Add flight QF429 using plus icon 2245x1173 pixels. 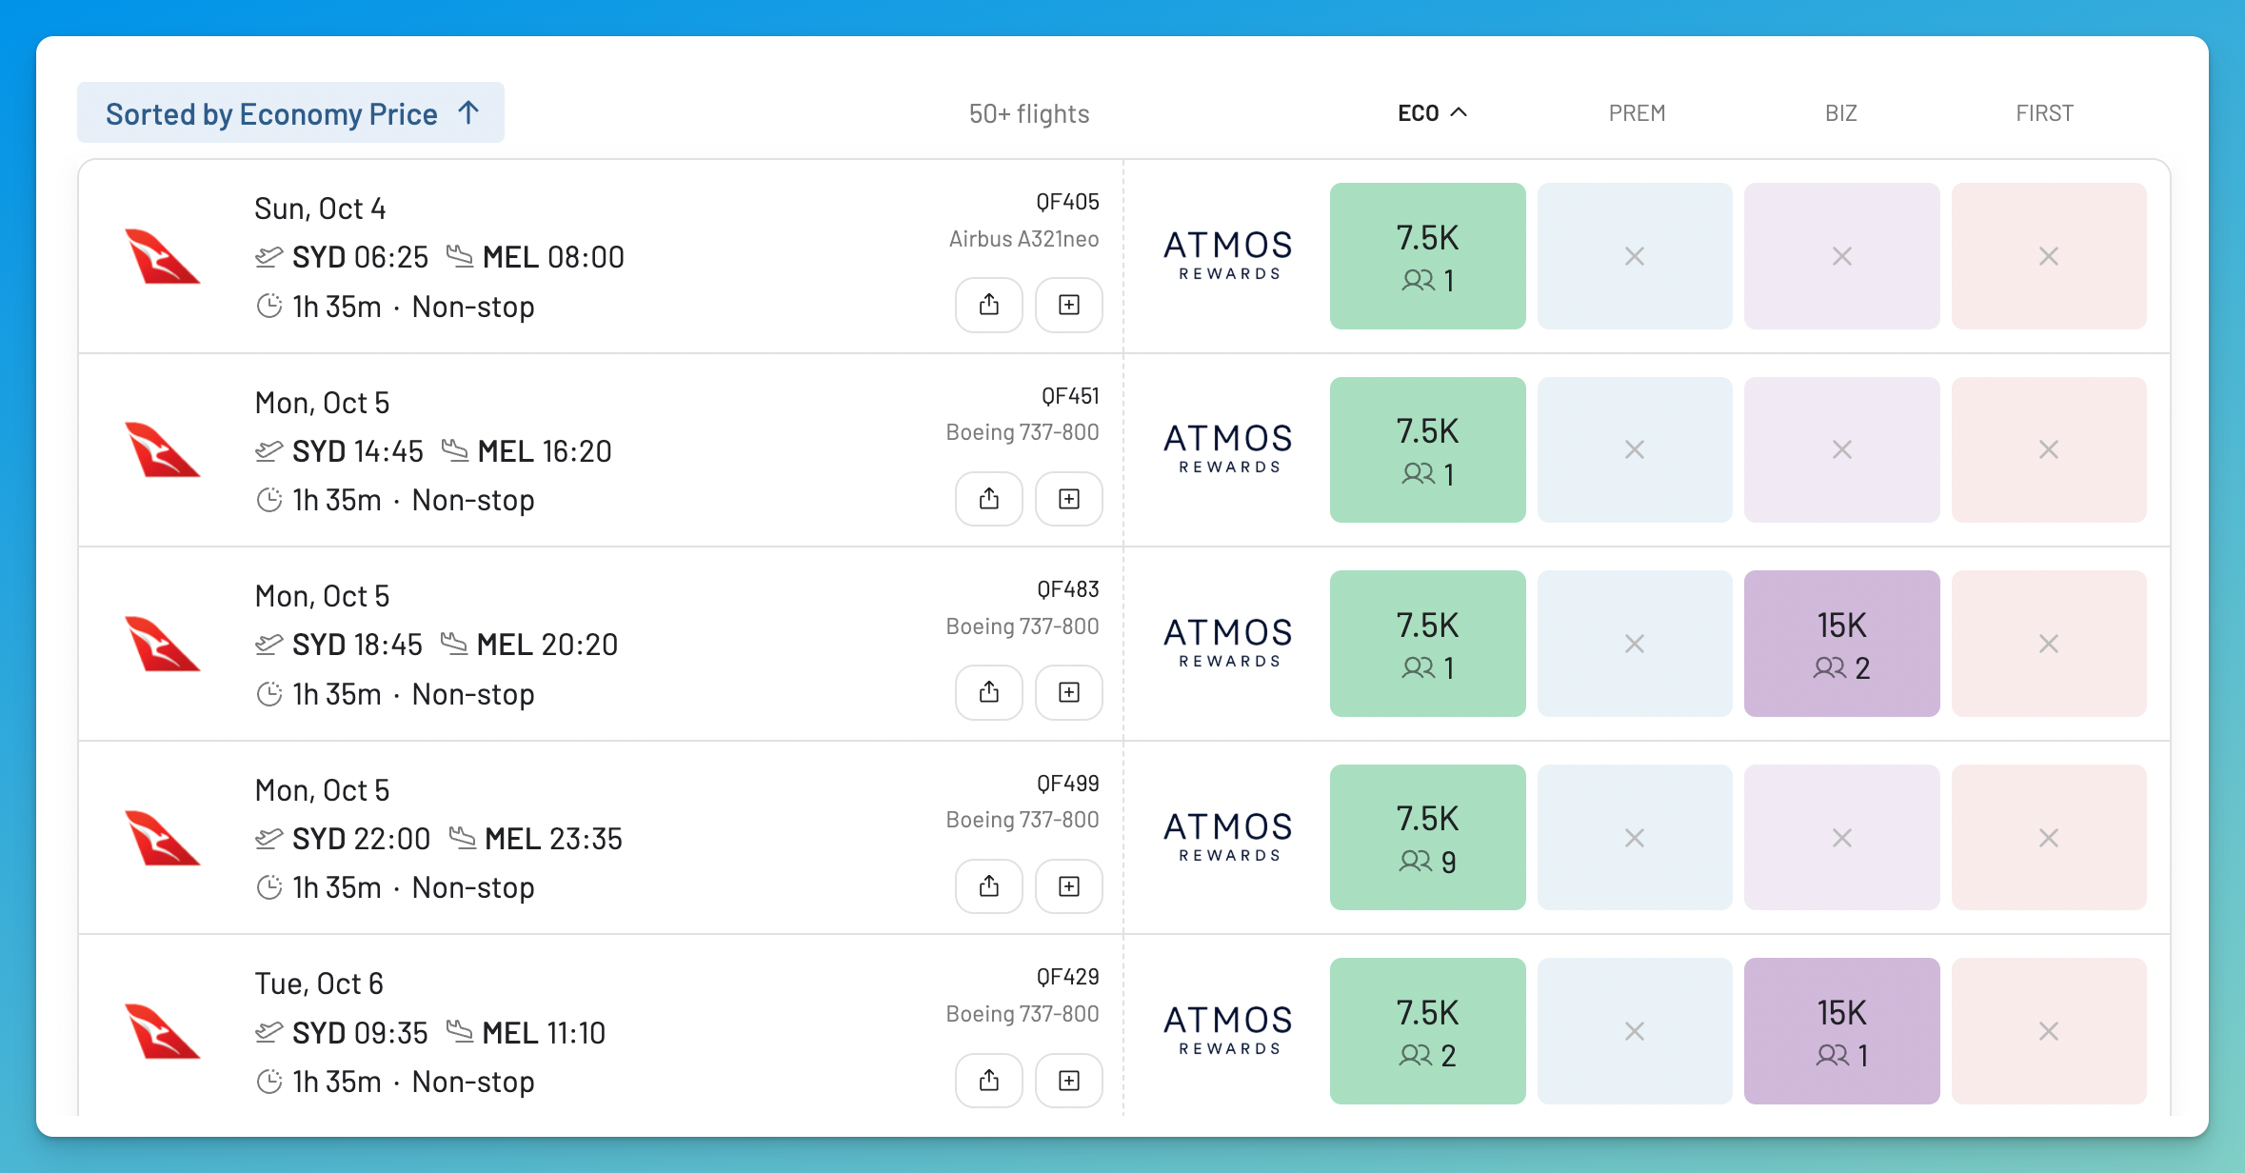[x=1069, y=1081]
